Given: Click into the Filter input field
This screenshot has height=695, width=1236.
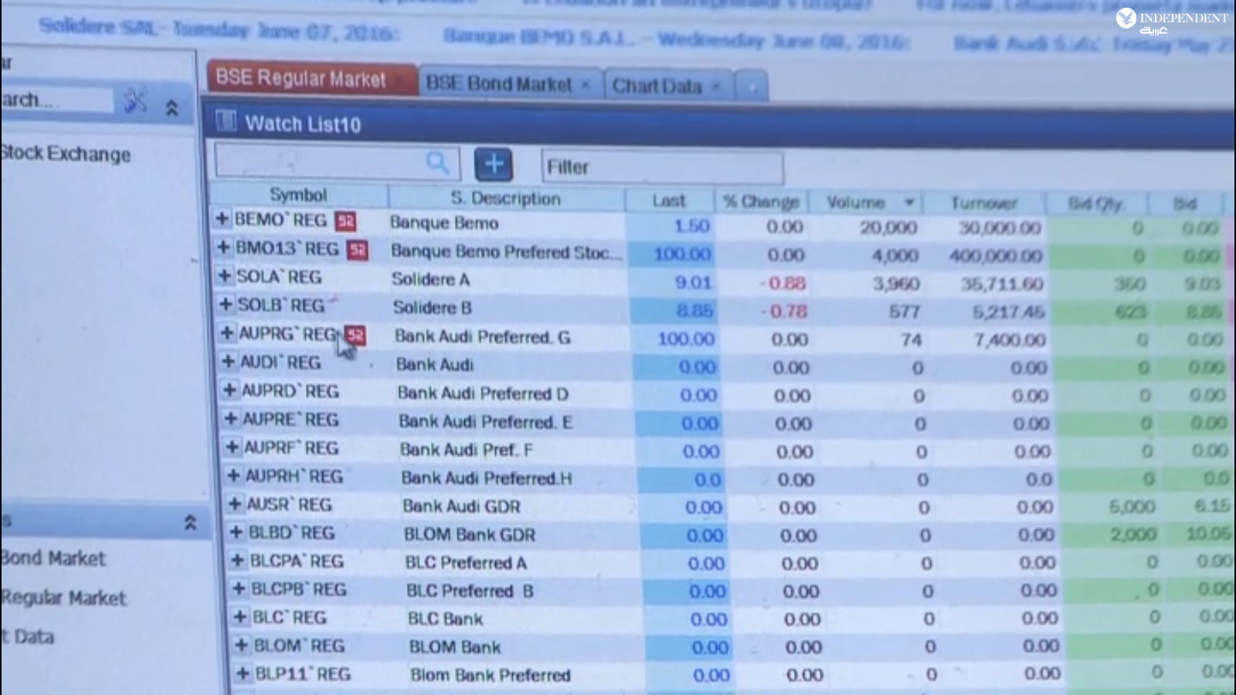Looking at the screenshot, I should click(663, 167).
